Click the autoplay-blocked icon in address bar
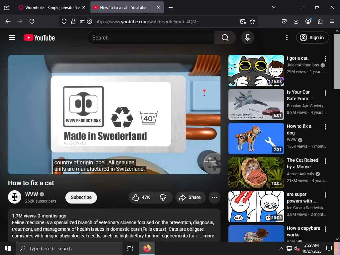Image resolution: width=340 pixels, height=255 pixels. click(89, 21)
